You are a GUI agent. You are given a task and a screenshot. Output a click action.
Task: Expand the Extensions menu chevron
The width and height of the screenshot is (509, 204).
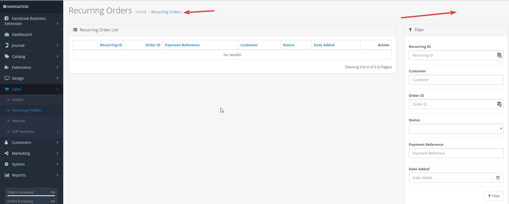58,67
